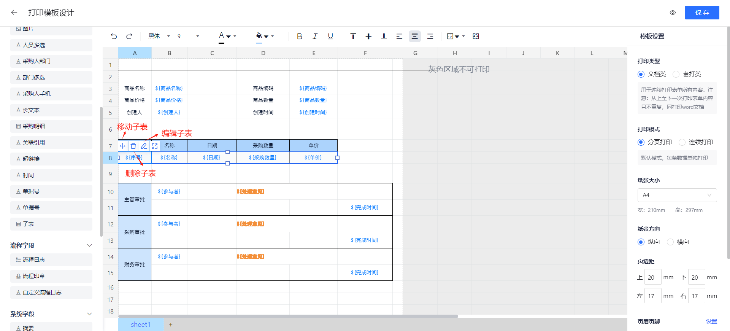Image resolution: width=730 pixels, height=331 pixels.
Task: Click column D header
Action: (263, 53)
